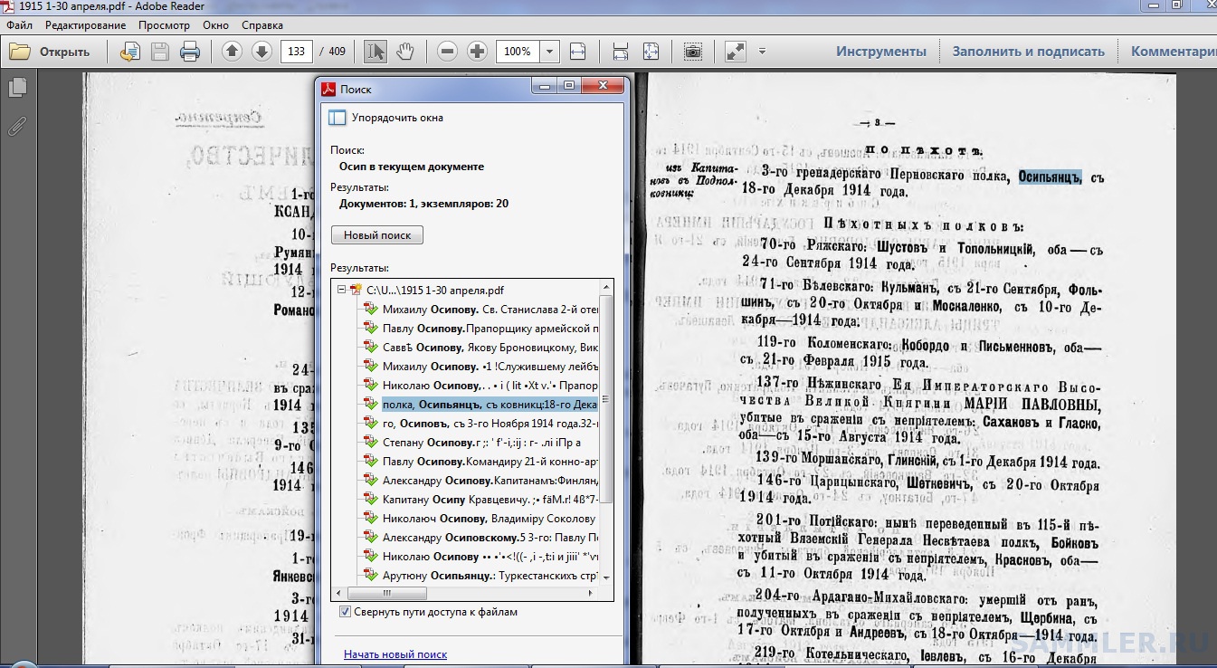Click the Новый поиск button
This screenshot has width=1217, height=668.
pos(377,235)
